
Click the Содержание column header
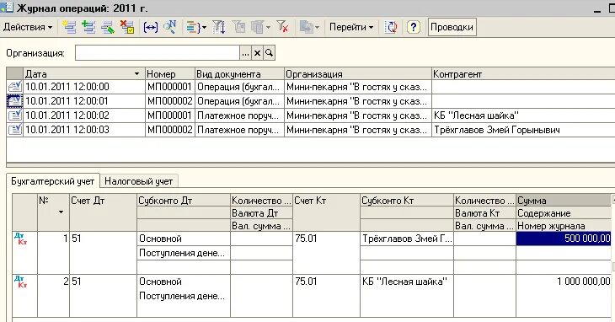pyautogui.click(x=564, y=213)
